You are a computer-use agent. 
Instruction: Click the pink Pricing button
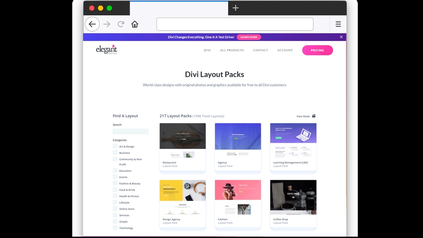[317, 50]
